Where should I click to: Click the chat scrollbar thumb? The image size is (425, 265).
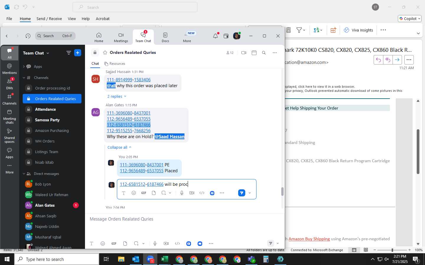[x=282, y=191]
